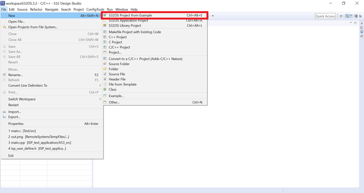Reopen recent file 1 main.c
Image resolution: width=364 pixels, height=193 pixels.
pyautogui.click(x=51, y=131)
